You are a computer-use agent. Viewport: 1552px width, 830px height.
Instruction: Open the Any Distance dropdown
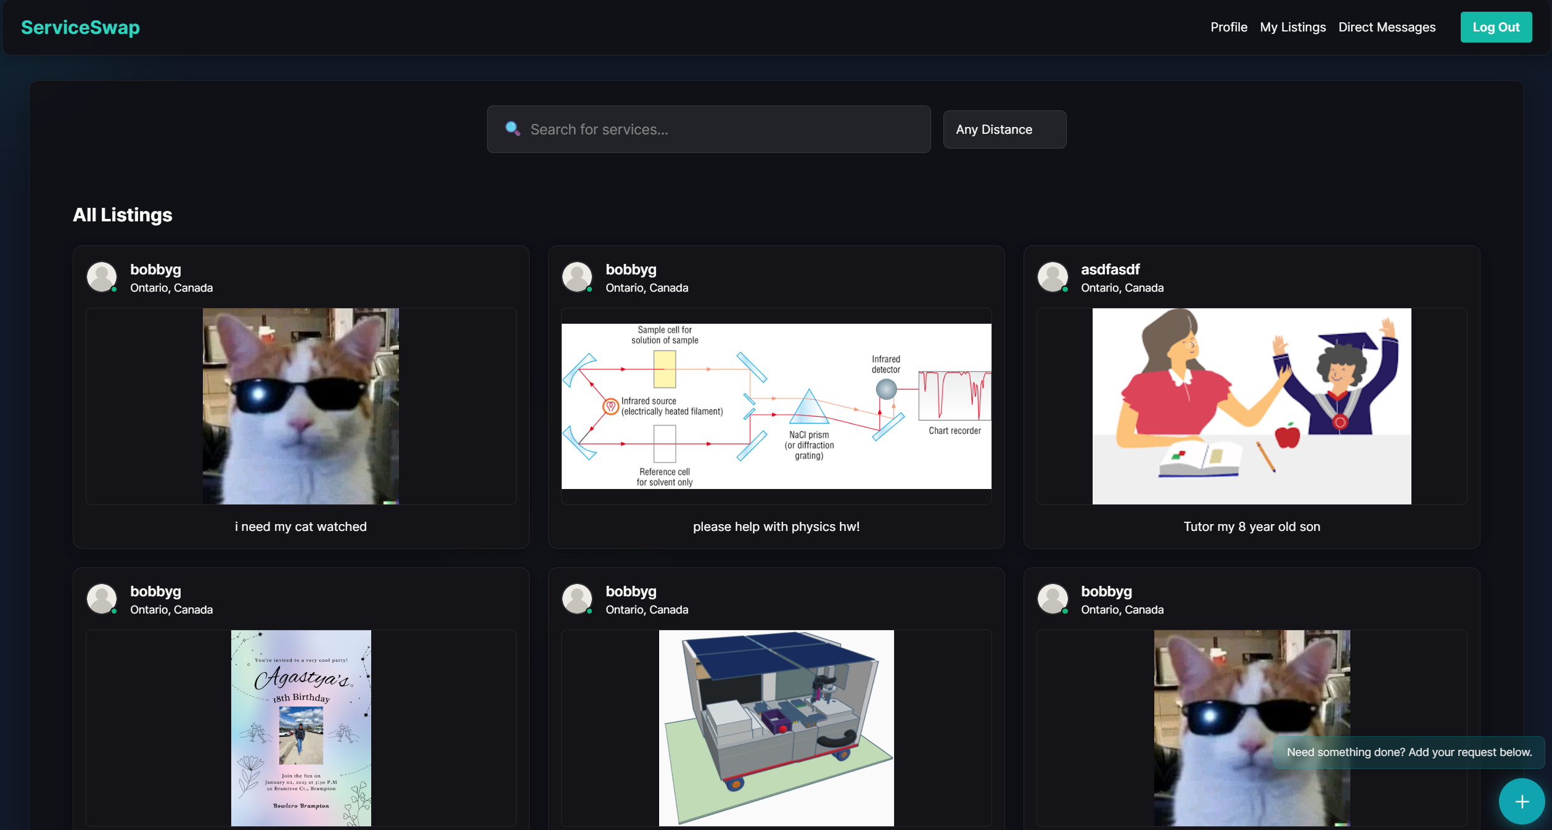click(x=1004, y=129)
